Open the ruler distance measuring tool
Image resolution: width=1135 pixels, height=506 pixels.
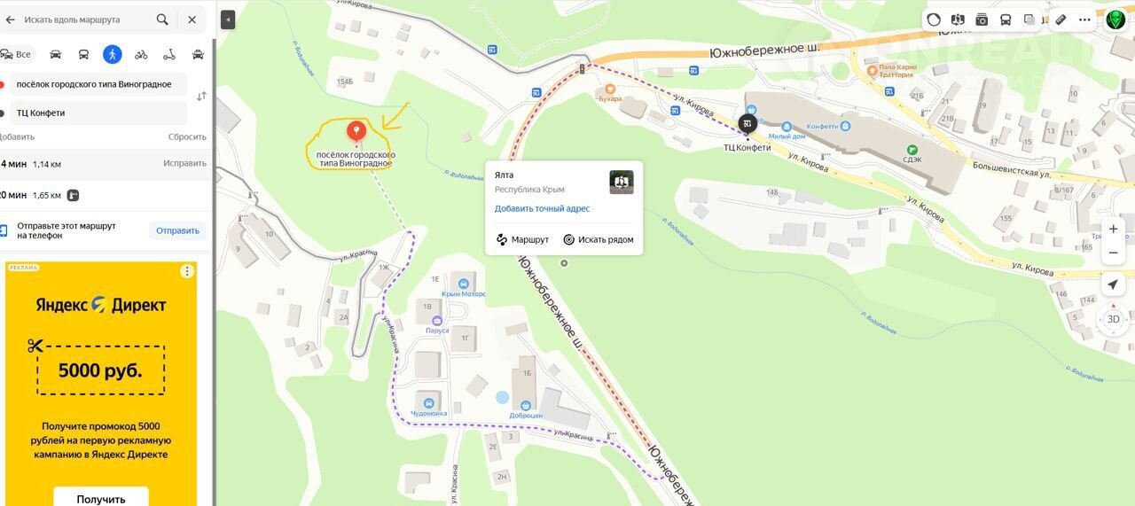point(1061,19)
